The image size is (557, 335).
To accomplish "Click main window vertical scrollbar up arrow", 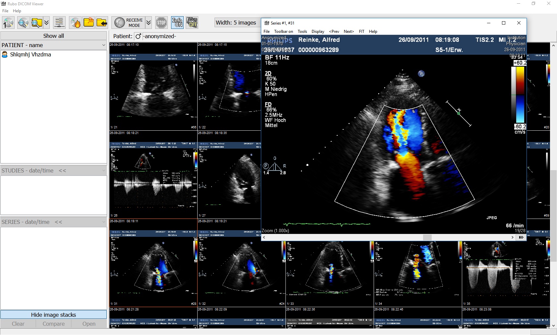I will [553, 45].
